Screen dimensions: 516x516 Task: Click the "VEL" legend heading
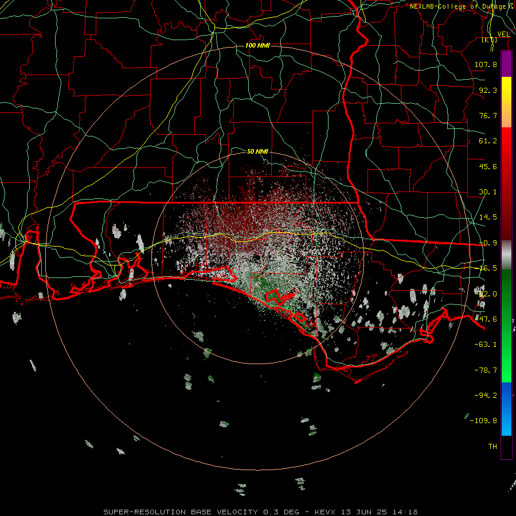[x=503, y=34]
